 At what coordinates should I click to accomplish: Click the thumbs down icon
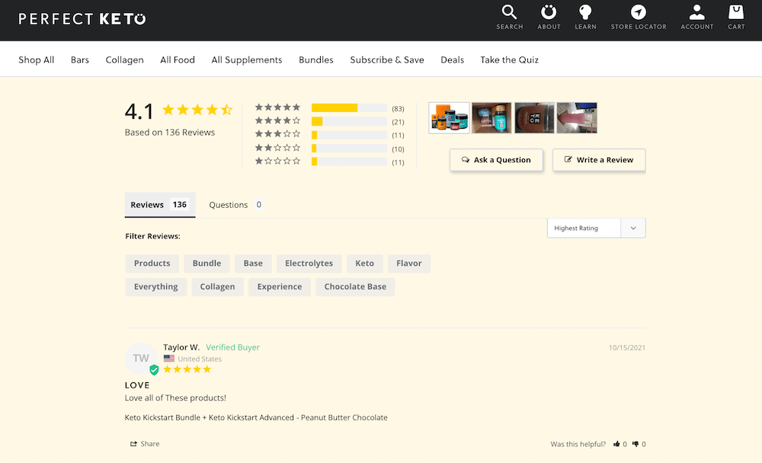(x=636, y=443)
